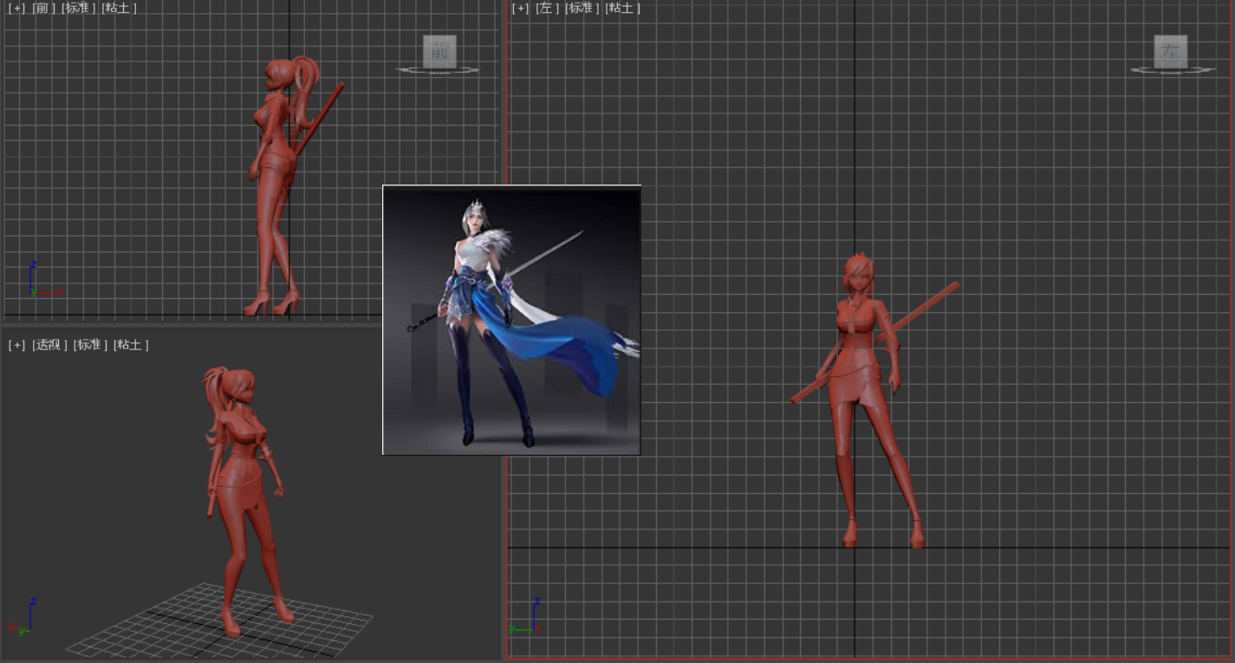The image size is (1235, 663).
Task: Open the [+] menu of the front viewport
Action: (x=16, y=8)
